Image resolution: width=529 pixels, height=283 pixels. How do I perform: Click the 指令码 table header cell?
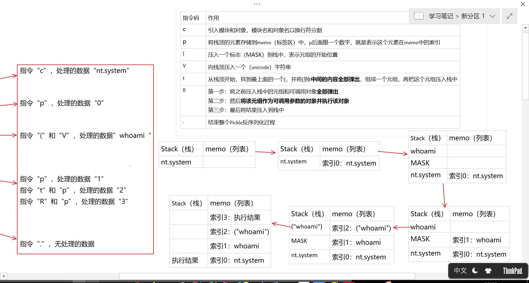[x=191, y=18]
